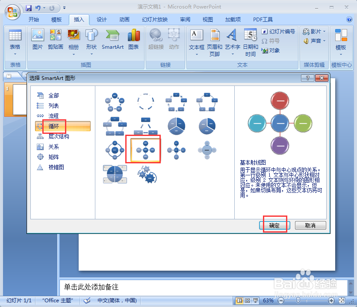Expand the 影片 dropdown arrow
357x307 pixels.
[x=324, y=32]
